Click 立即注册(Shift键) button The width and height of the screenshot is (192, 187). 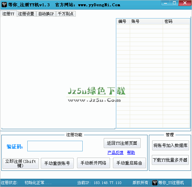click(x=21, y=164)
